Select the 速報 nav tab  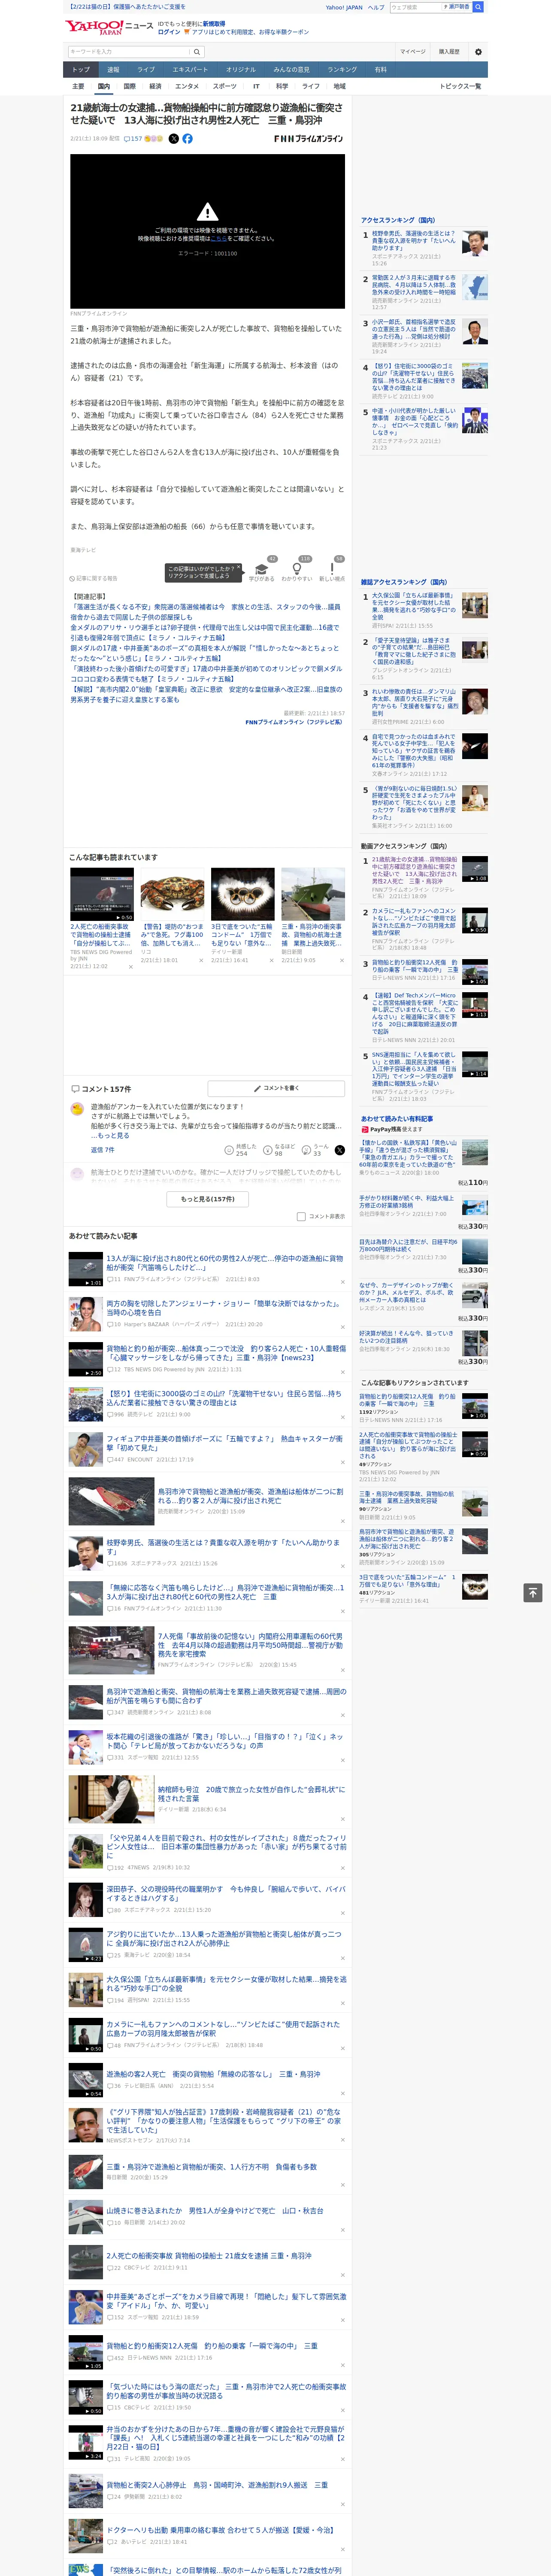(x=113, y=70)
